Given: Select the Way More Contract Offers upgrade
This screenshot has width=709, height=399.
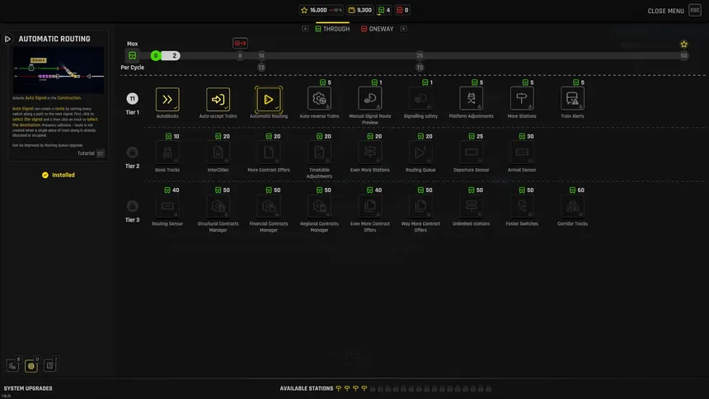Looking at the screenshot, I should (420, 206).
